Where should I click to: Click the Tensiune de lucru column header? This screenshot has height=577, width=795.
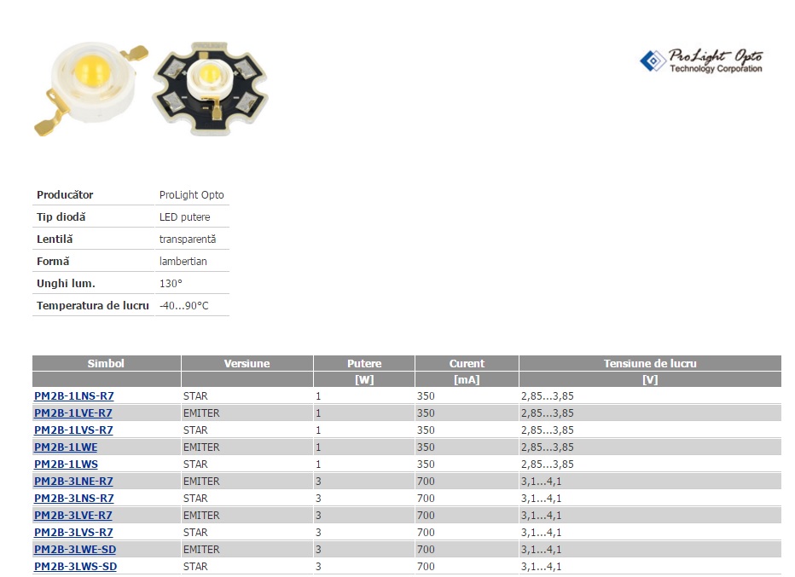[650, 364]
